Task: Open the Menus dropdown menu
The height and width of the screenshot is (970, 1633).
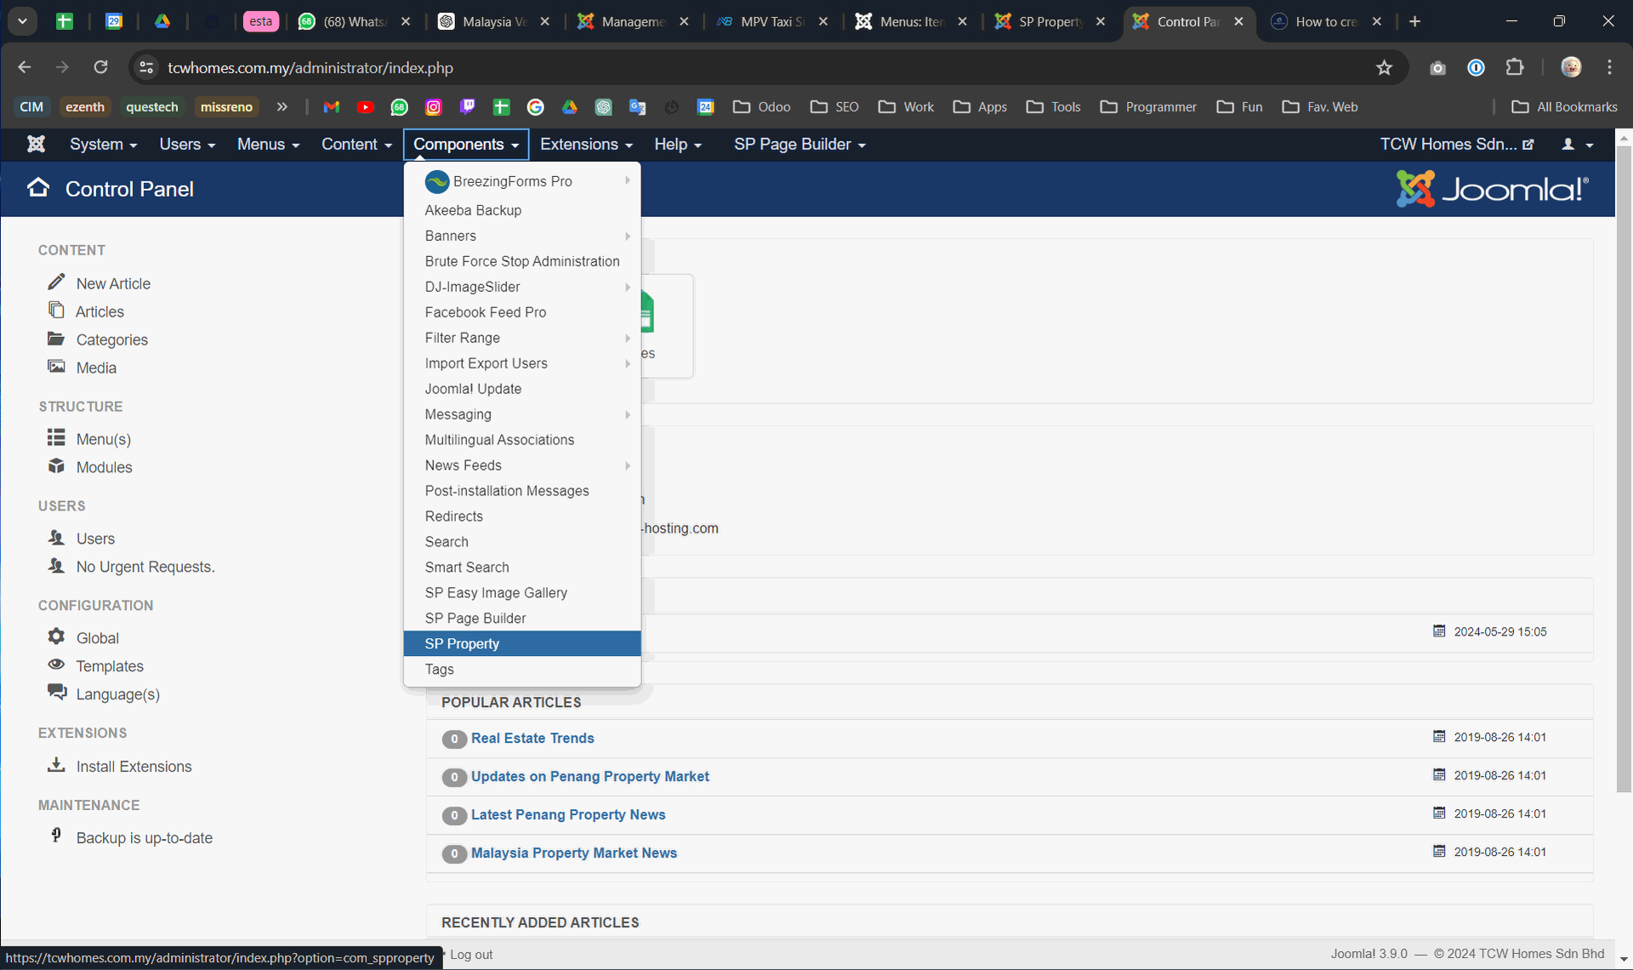Action: (x=268, y=145)
